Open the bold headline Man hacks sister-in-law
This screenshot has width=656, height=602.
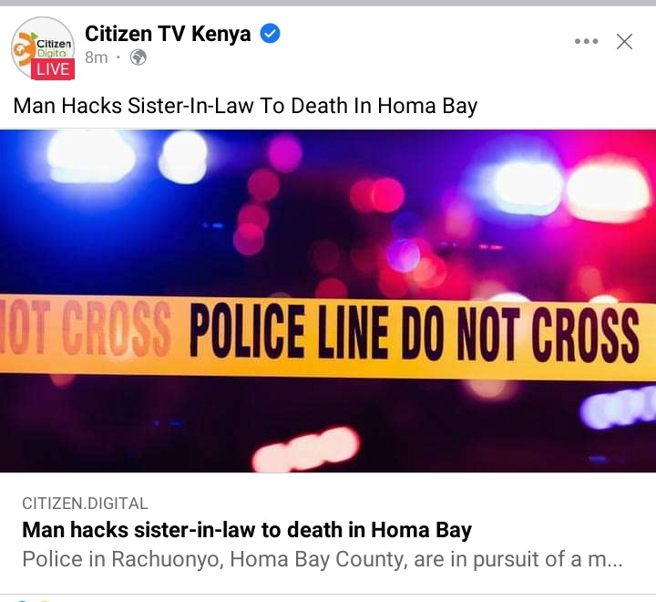click(247, 530)
